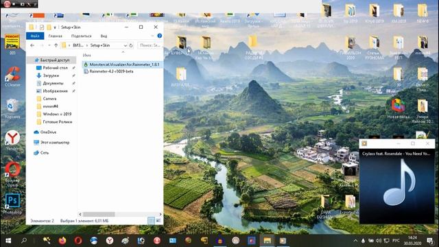Screen dimensions: 439x247
Task: Click the media player title bar icon
Action: tap(364, 143)
